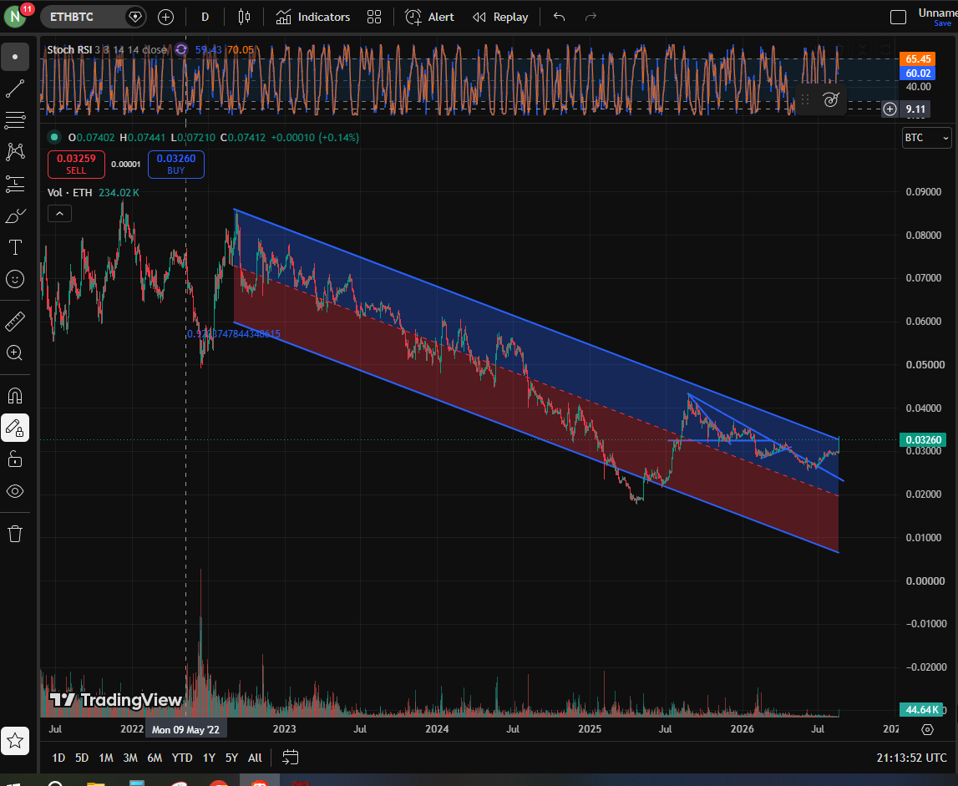The width and height of the screenshot is (958, 786).
Task: Open the candlestick chart type menu
Action: click(x=244, y=17)
